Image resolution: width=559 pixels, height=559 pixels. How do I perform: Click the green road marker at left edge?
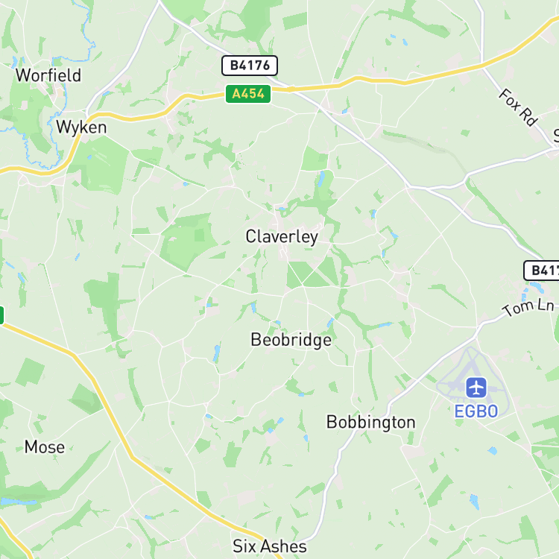[x=1, y=315]
